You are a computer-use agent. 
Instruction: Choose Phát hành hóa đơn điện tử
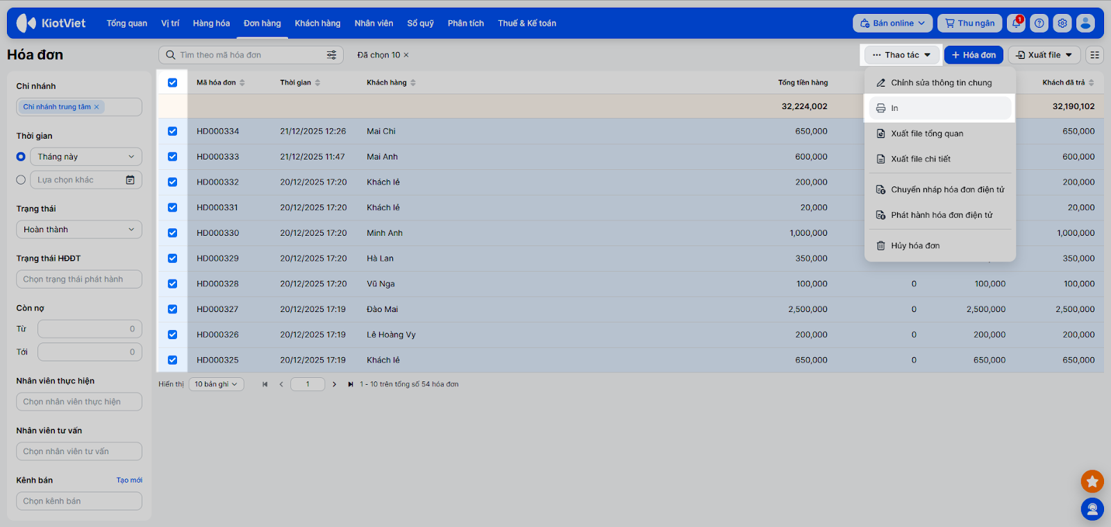point(940,215)
